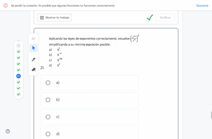Select answer option c)

click(x=48, y=117)
